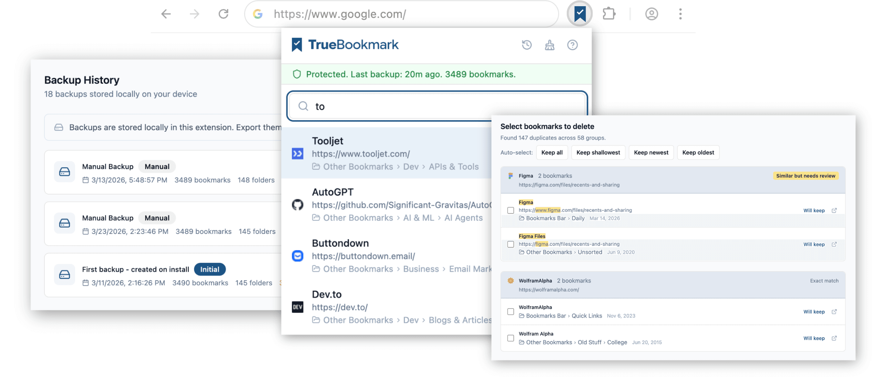The width and height of the screenshot is (872, 377).
Task: Click the https://www.tooljet.com/ URL
Action: coord(361,154)
